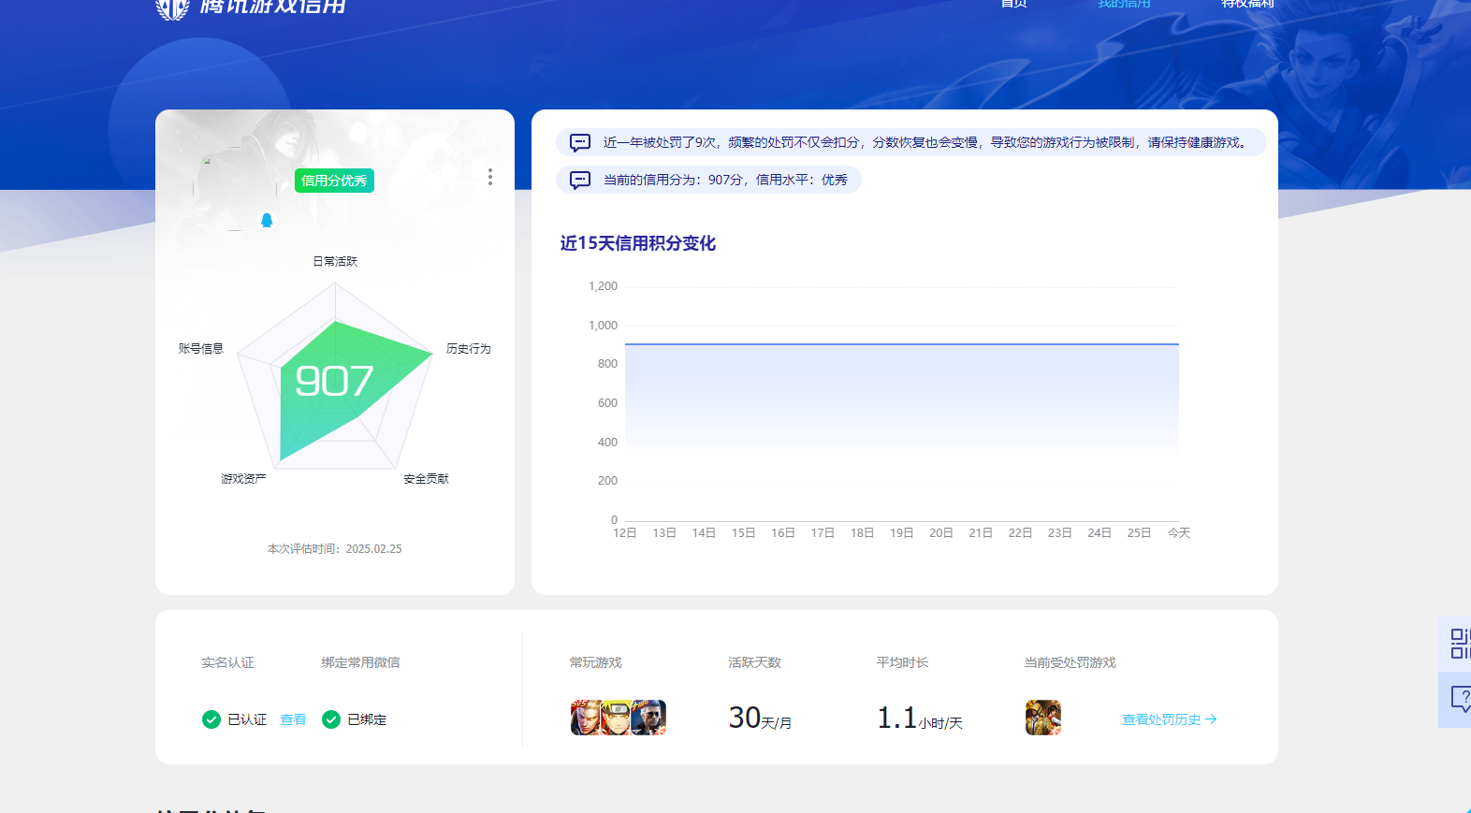The image size is (1471, 813).
Task: Click the message icon beside the 9次 punishment notice
Action: click(x=580, y=142)
